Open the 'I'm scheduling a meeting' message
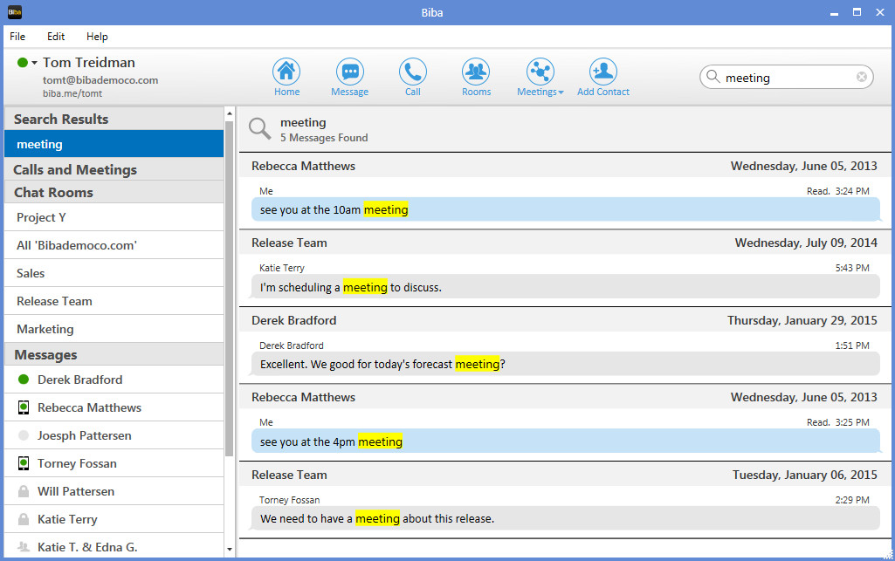Image resolution: width=895 pixels, height=561 pixels. 565,287
